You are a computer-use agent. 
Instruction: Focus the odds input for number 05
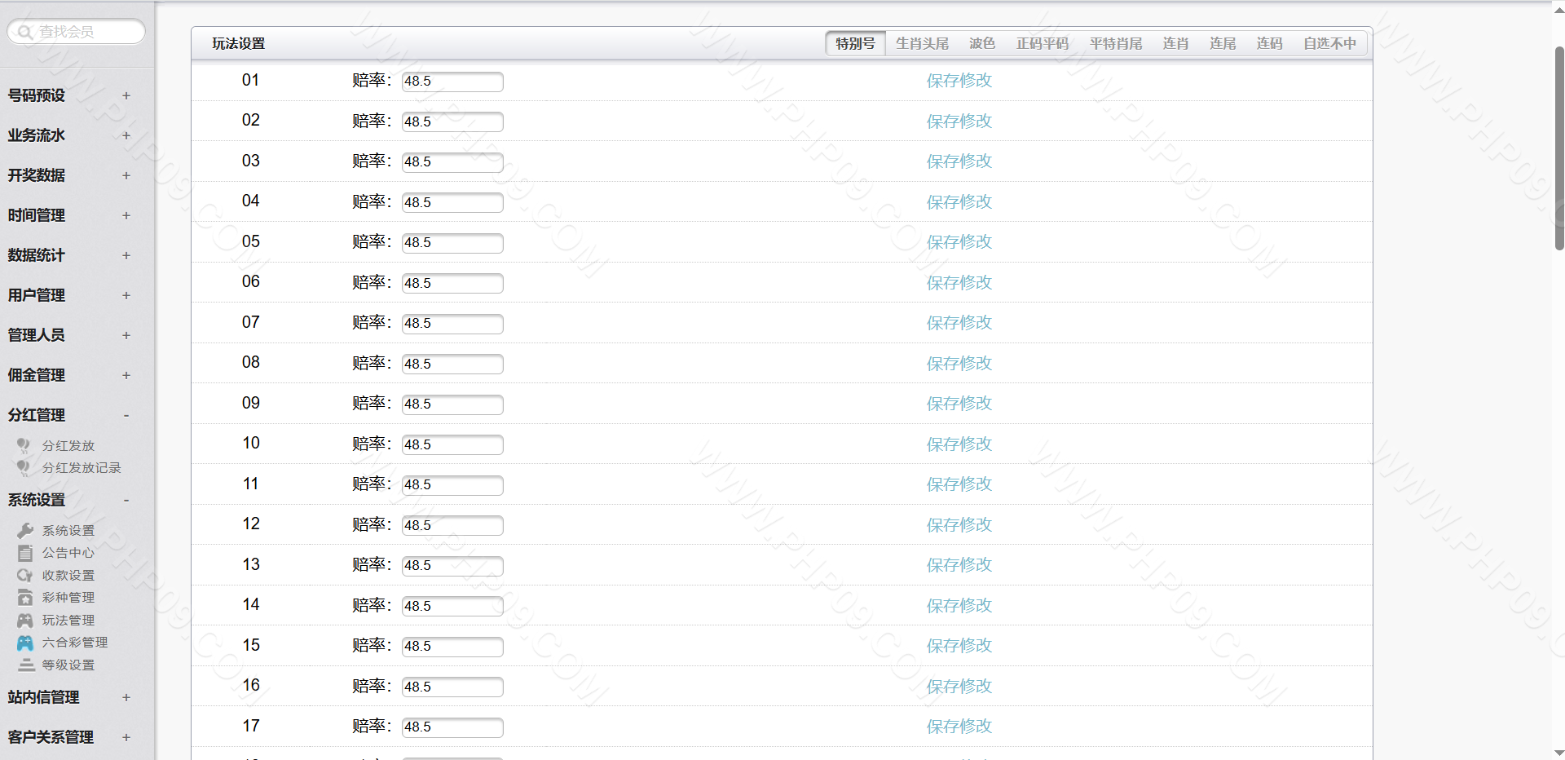coord(452,243)
